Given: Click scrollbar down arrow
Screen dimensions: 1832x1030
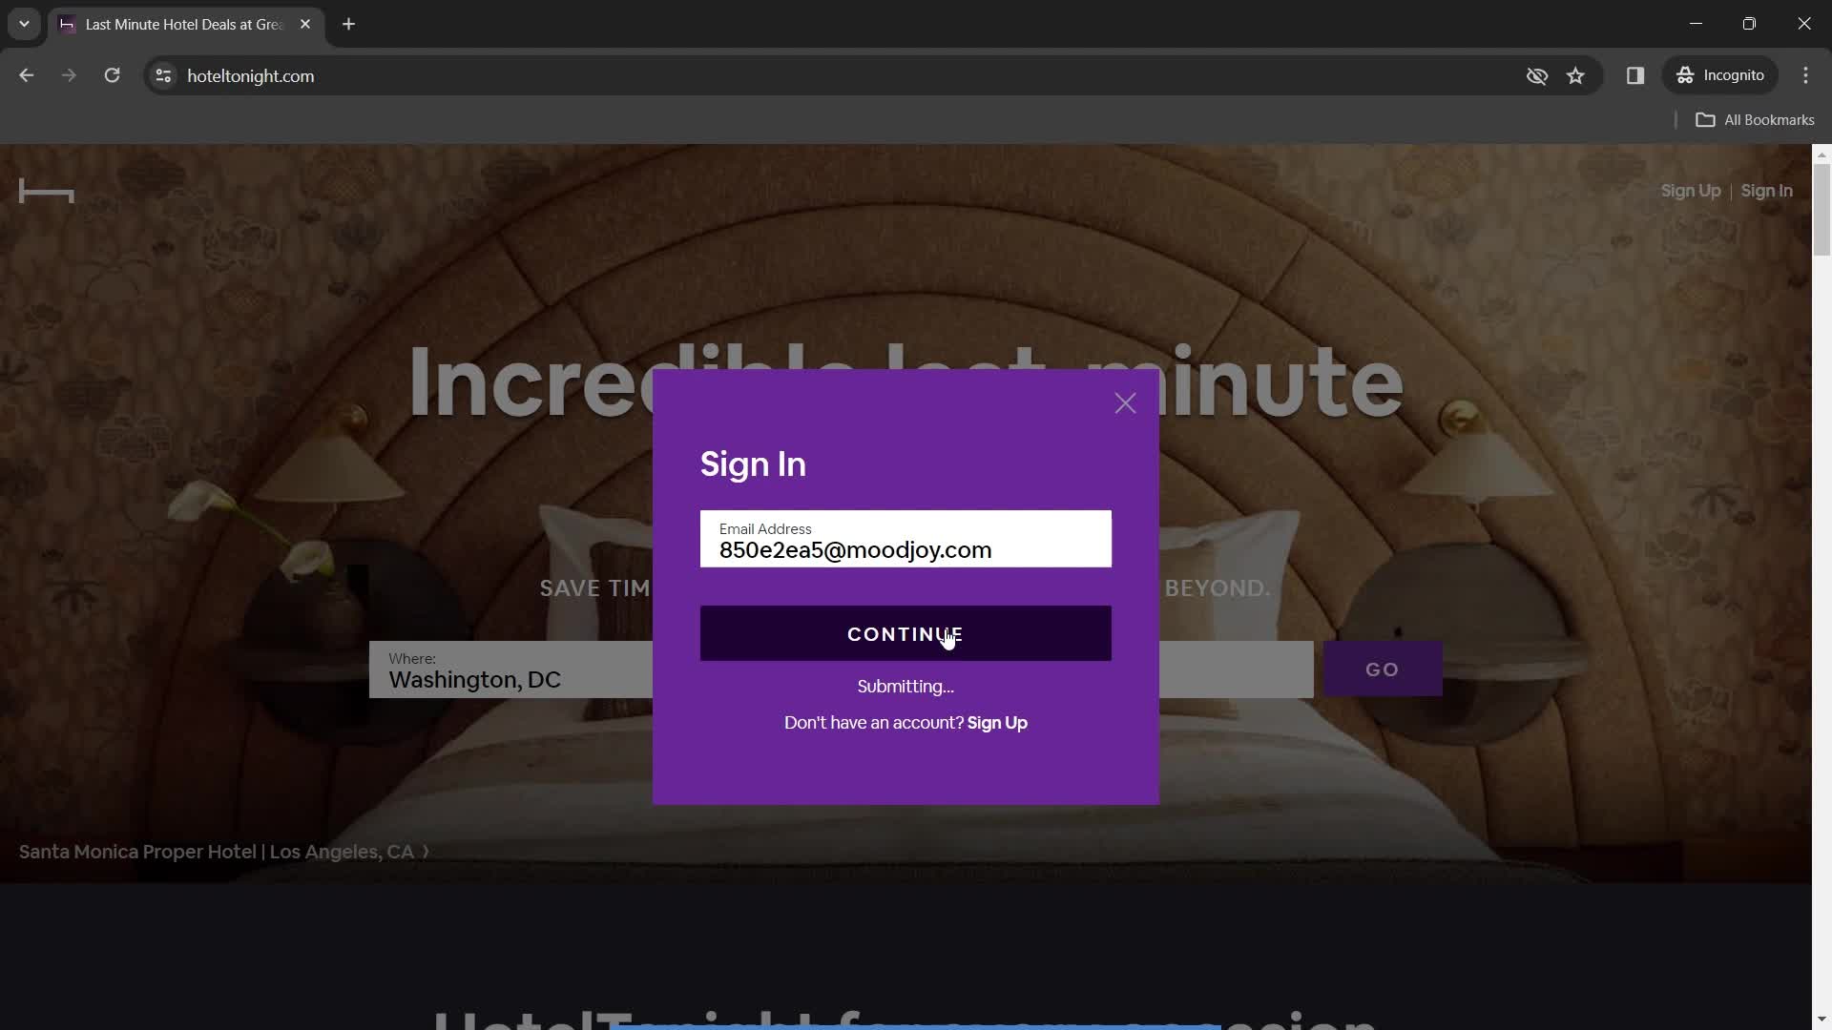Looking at the screenshot, I should pos(1822,1020).
